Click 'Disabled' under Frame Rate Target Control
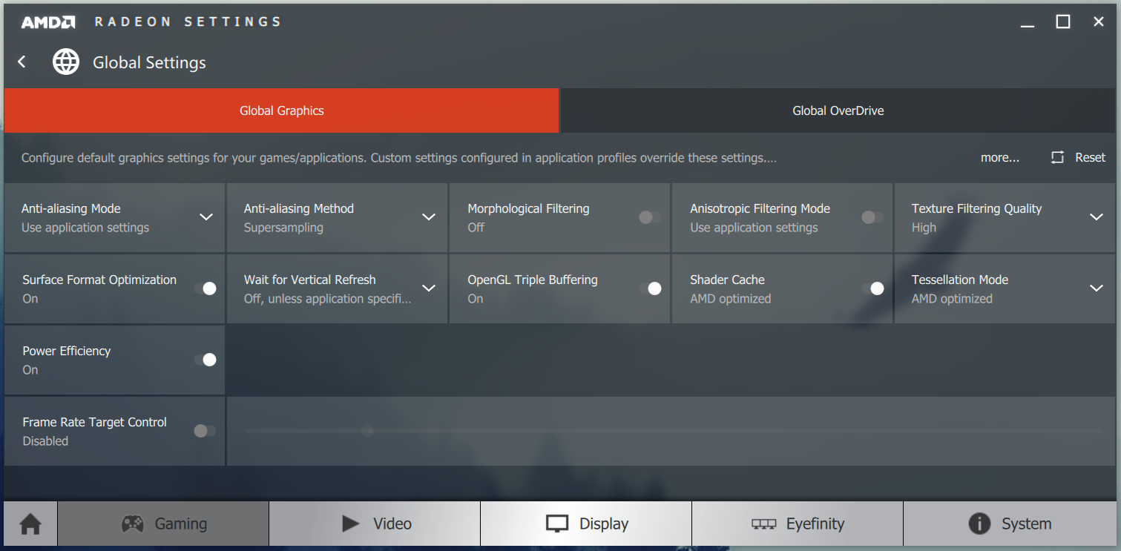 pyautogui.click(x=45, y=441)
